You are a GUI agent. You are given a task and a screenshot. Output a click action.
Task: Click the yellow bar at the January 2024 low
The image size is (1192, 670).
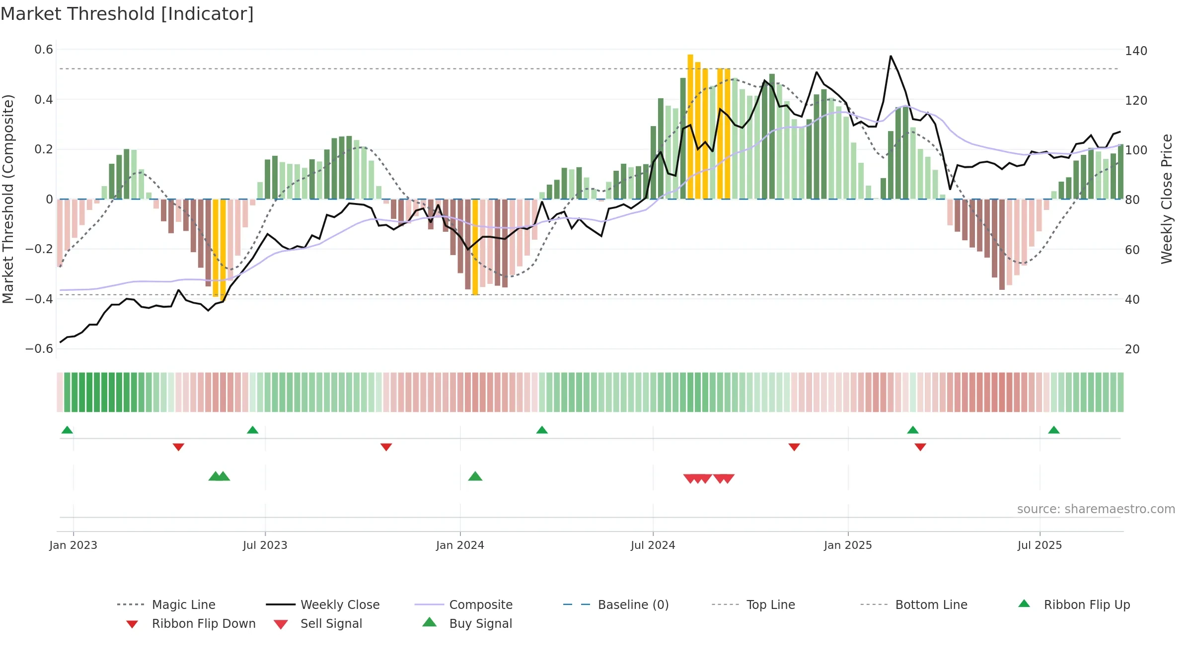(x=475, y=247)
